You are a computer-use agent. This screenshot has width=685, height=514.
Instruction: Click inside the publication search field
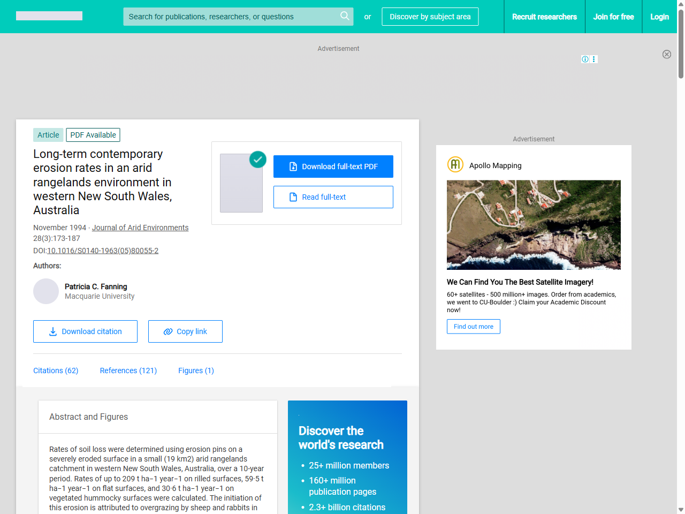(230, 17)
